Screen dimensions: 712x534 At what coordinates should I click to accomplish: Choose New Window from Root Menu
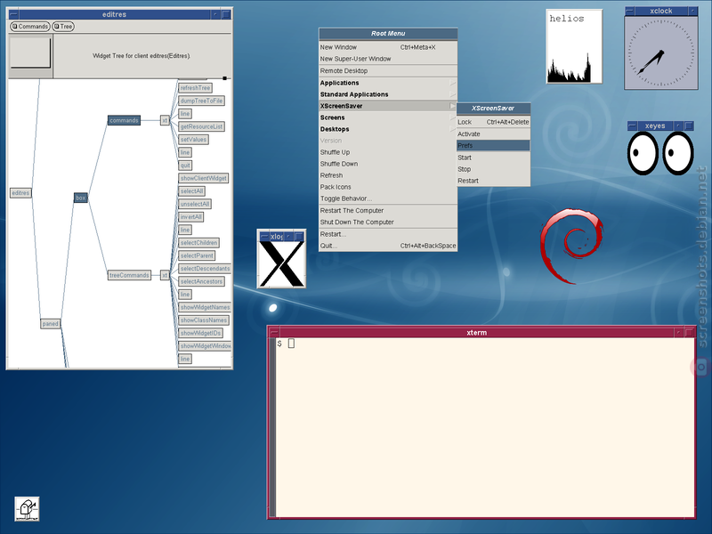(x=388, y=47)
